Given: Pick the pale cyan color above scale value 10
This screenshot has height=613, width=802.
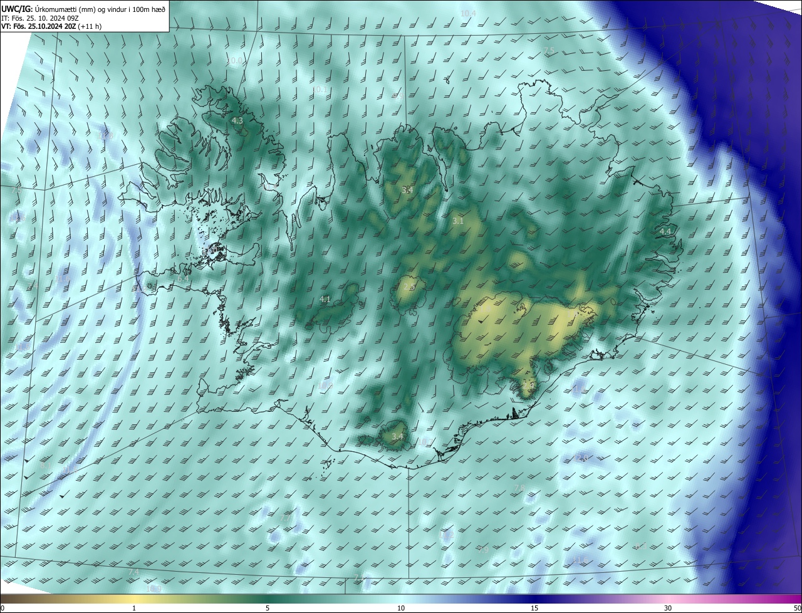Looking at the screenshot, I should tap(401, 599).
